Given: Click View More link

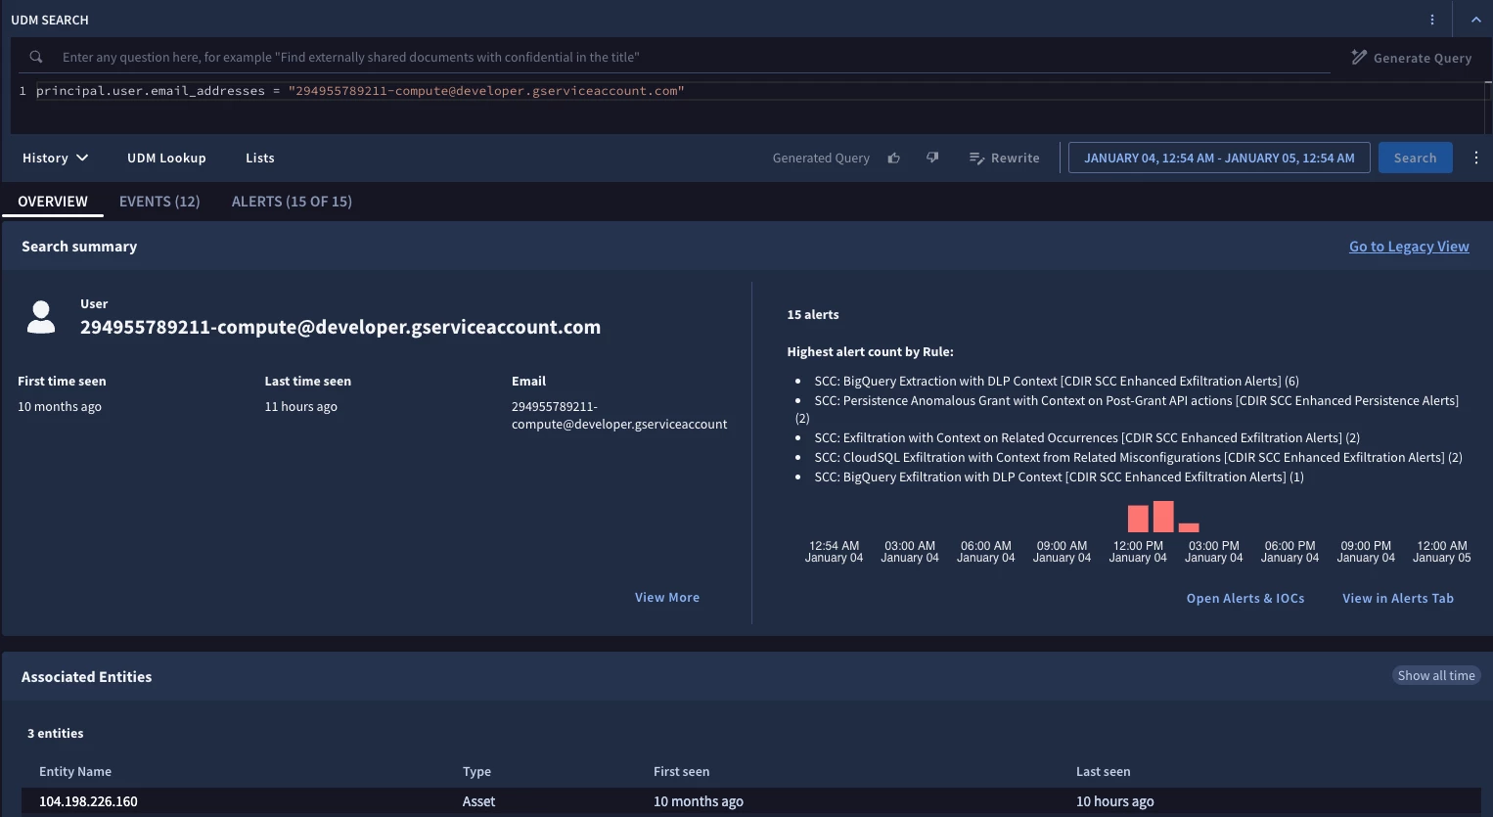Looking at the screenshot, I should point(667,597).
